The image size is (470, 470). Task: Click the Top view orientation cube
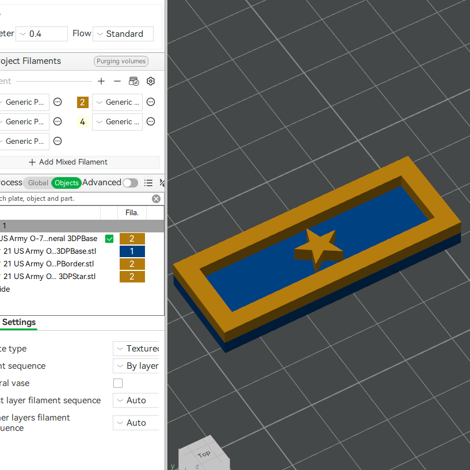coord(205,454)
